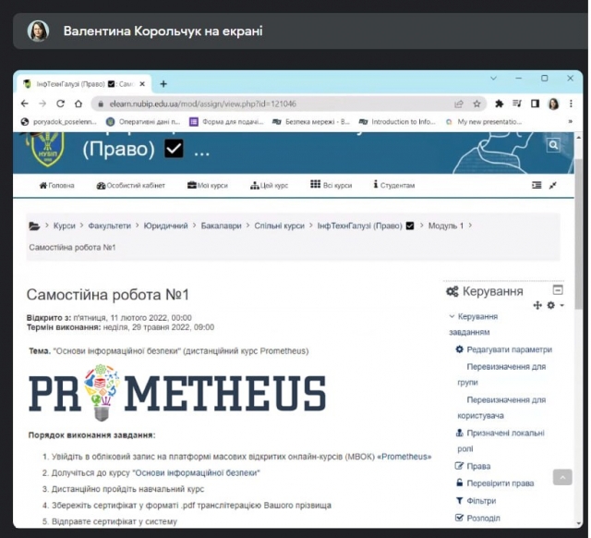The height and width of the screenshot is (538, 591).
Task: Open Всі курси menu item
Action: tap(332, 185)
